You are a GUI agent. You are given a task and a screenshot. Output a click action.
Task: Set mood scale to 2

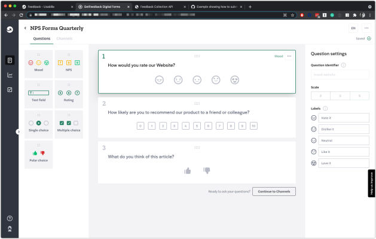pyautogui.click(x=320, y=96)
